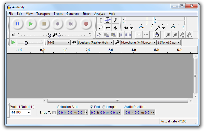Click the Cut scissors icon

click(x=99, y=35)
